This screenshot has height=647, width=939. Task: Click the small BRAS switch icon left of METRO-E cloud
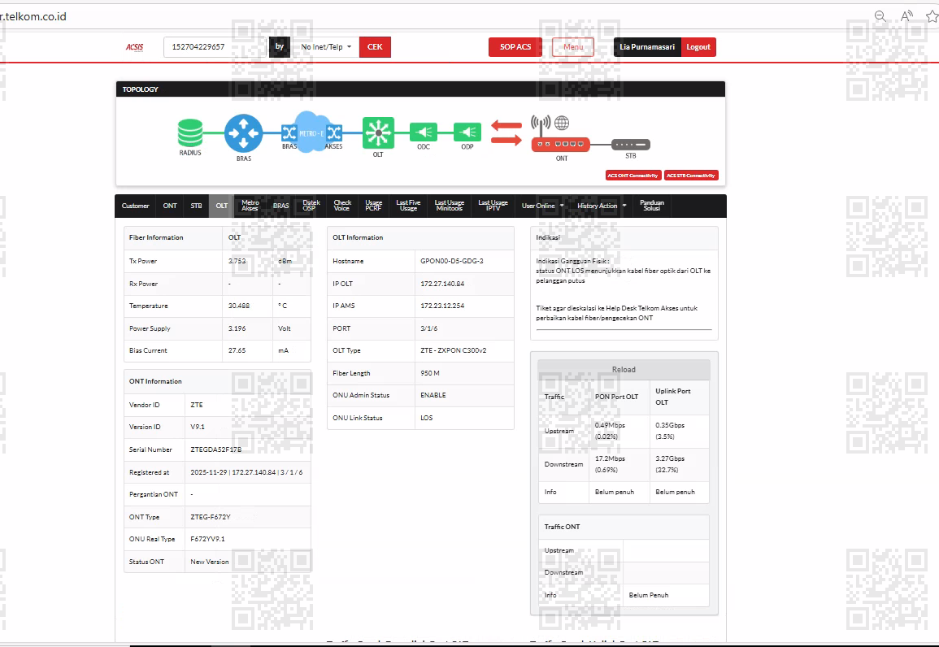289,132
